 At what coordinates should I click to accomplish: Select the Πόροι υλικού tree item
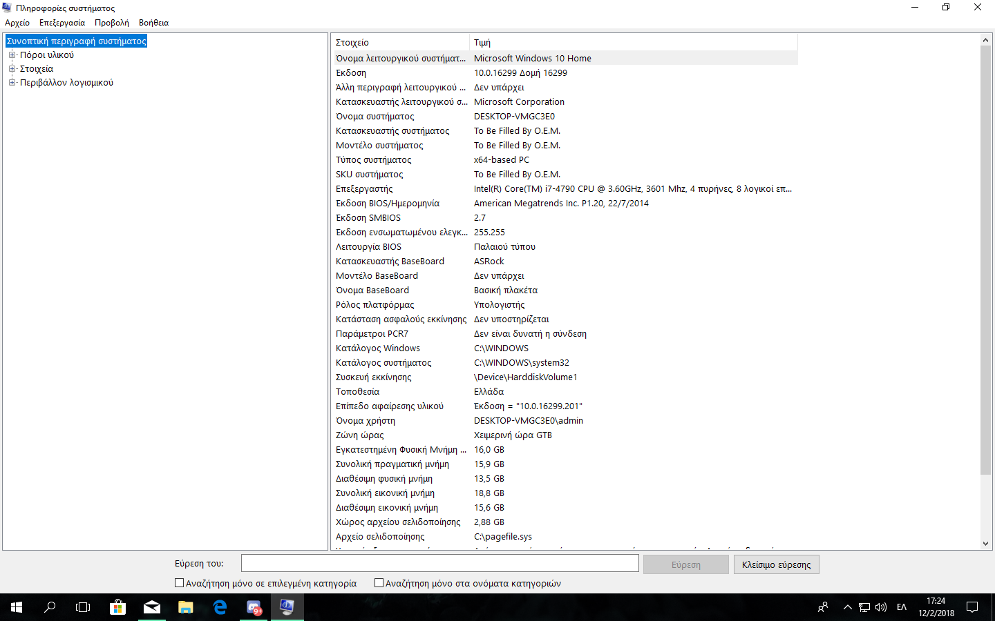coord(47,55)
